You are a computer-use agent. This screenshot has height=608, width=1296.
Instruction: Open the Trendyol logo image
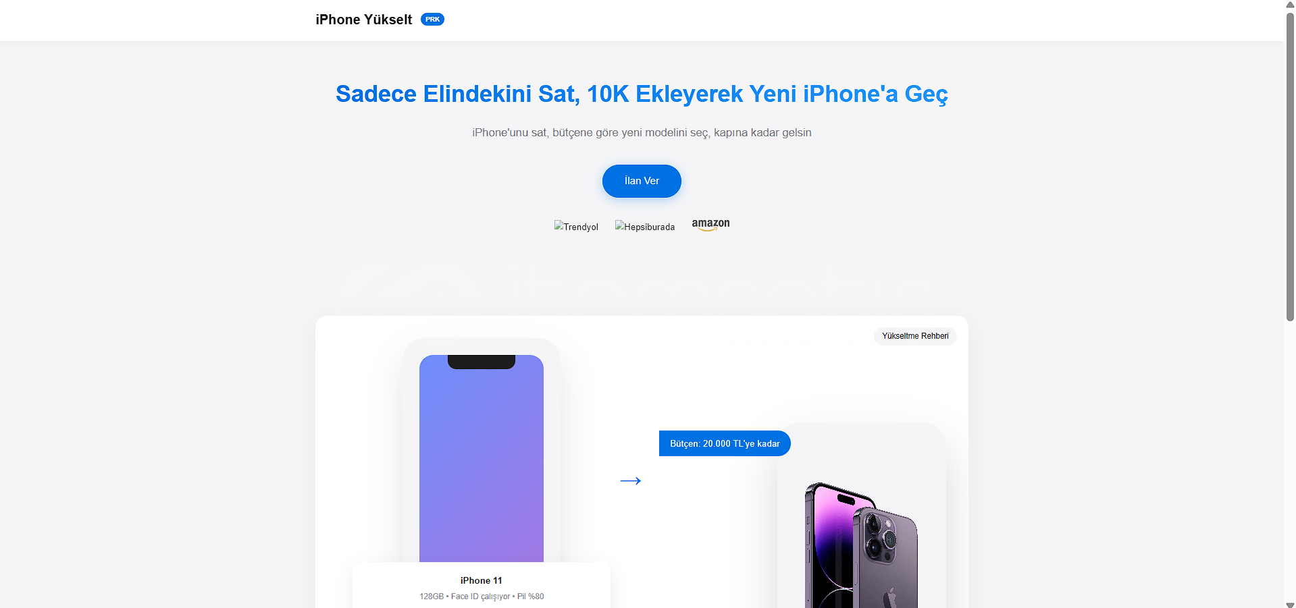tap(576, 227)
